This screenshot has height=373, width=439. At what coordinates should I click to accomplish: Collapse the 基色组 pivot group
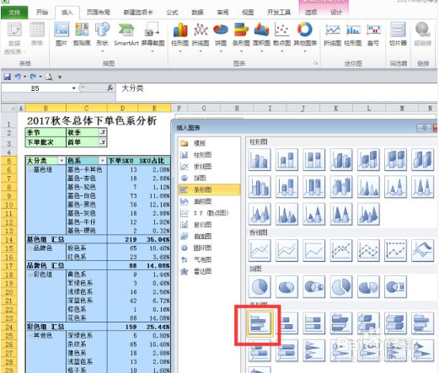click(29, 169)
